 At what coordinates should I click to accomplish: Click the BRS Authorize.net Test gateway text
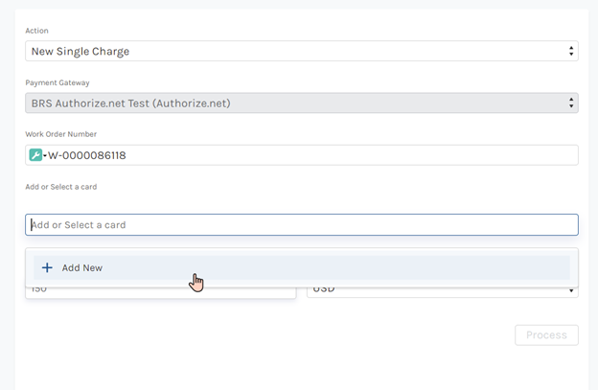(x=130, y=103)
